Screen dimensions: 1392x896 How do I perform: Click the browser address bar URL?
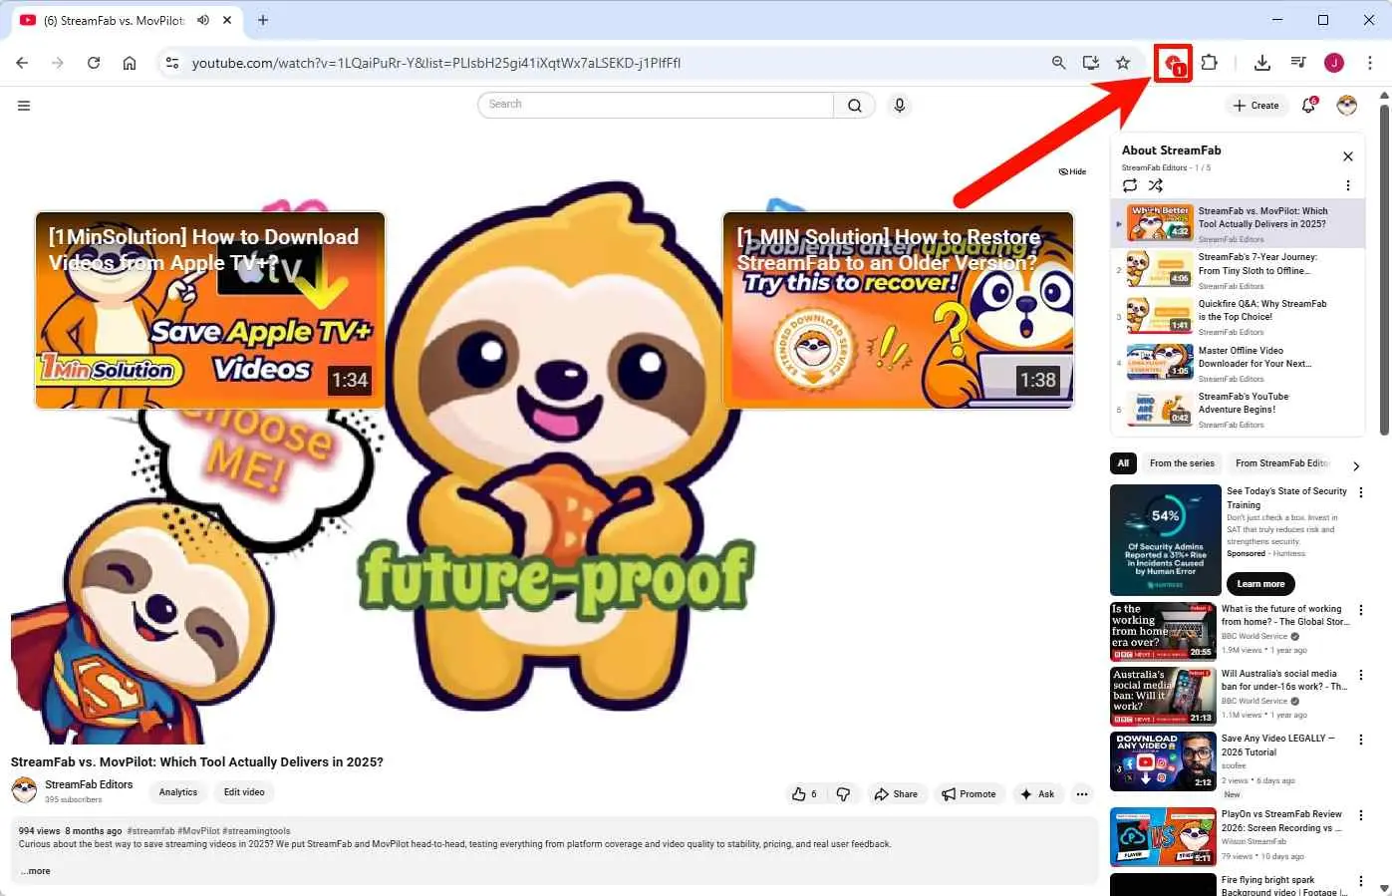[x=436, y=63]
